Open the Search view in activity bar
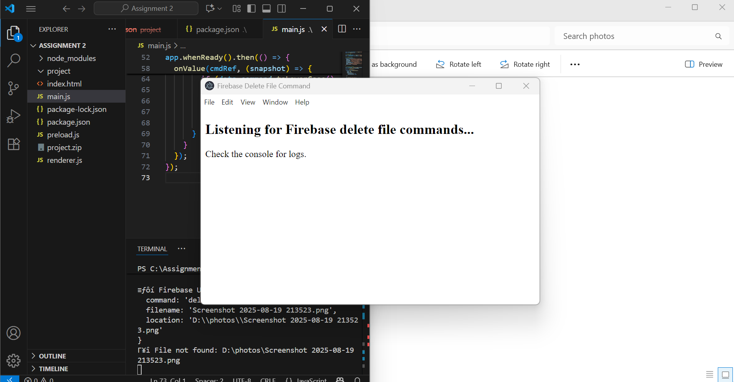The width and height of the screenshot is (734, 382). tap(14, 60)
